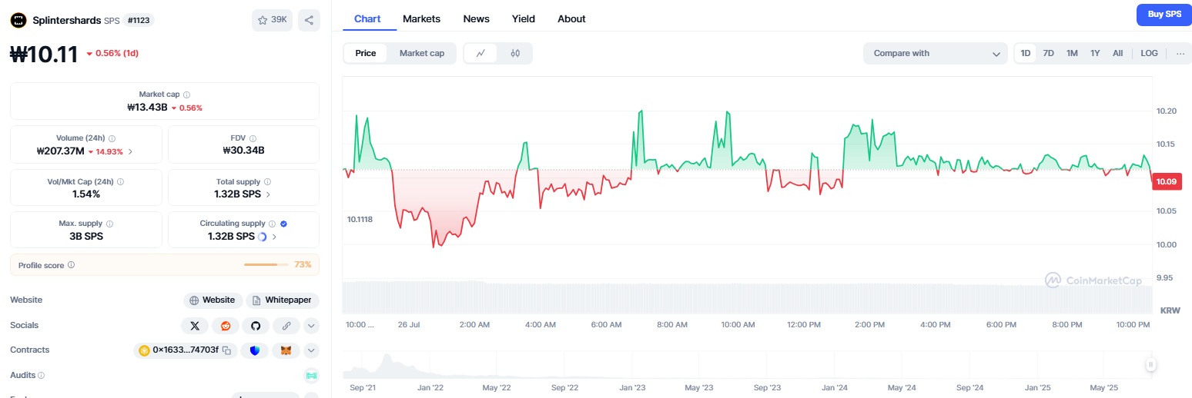The image size is (1192, 398).
Task: Set chart range to 7D
Action: click(1048, 53)
